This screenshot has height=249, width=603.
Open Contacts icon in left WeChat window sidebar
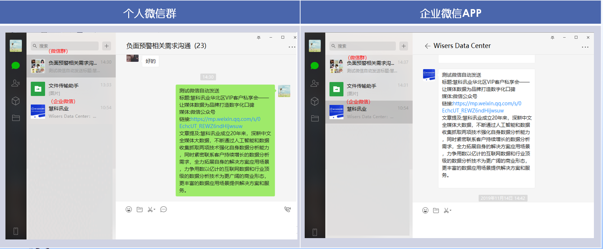coord(16,83)
